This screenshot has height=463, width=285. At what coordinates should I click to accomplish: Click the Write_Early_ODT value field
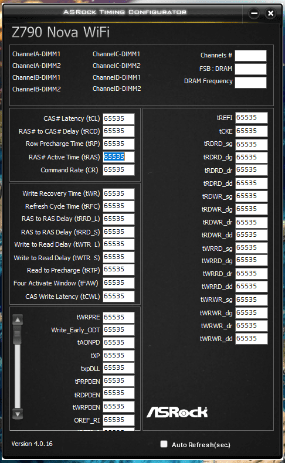coord(118,330)
